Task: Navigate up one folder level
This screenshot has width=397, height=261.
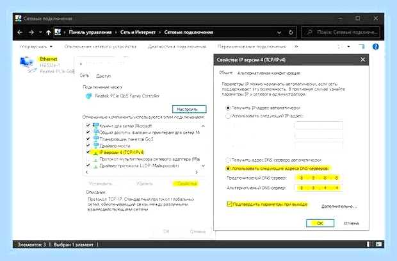Action: coord(49,32)
